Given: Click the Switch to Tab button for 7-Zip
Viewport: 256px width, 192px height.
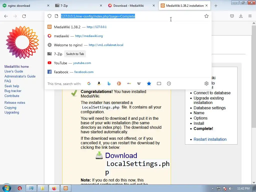Looking at the screenshot, I should pos(75,54).
